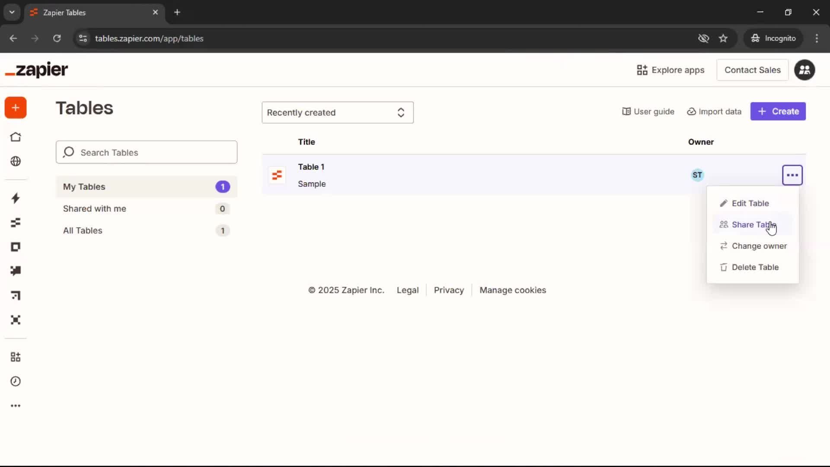Select Change owner from the context menu
This screenshot has width=830, height=467.
[x=753, y=246]
